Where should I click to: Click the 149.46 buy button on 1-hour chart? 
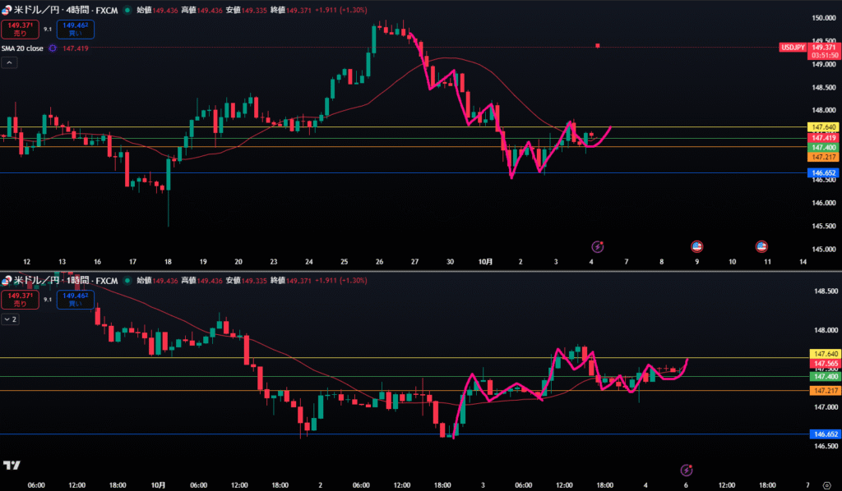[76, 300]
